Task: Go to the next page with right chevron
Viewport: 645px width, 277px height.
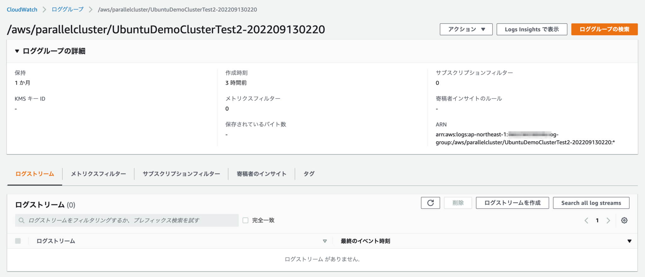Action: (x=608, y=220)
